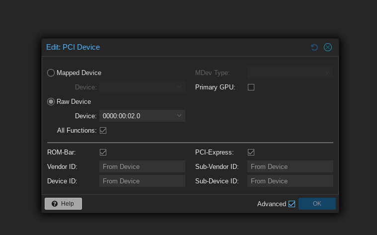Focus the Sub-Vendor ID input field
The height and width of the screenshot is (235, 377).
[290, 166]
